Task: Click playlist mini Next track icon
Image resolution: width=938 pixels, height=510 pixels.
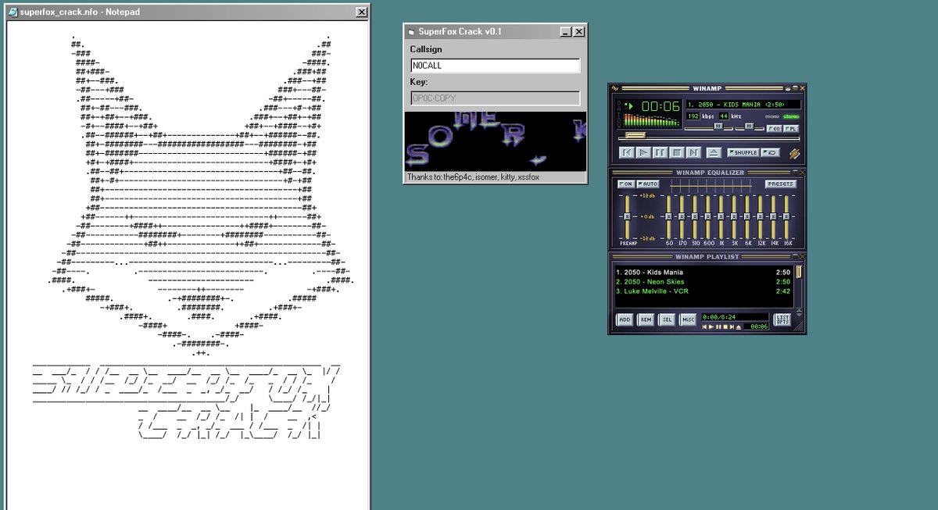Action: [732, 327]
